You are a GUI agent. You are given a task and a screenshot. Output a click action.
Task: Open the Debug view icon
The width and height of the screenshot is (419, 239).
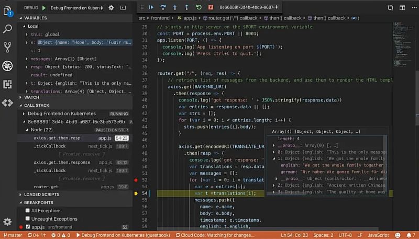[7, 65]
